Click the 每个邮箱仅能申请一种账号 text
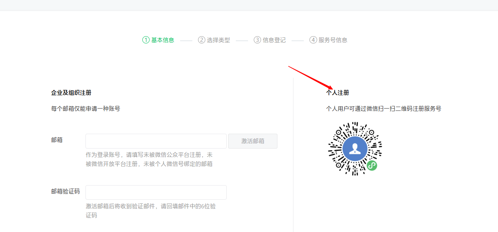This screenshot has height=232, width=498. (x=85, y=109)
